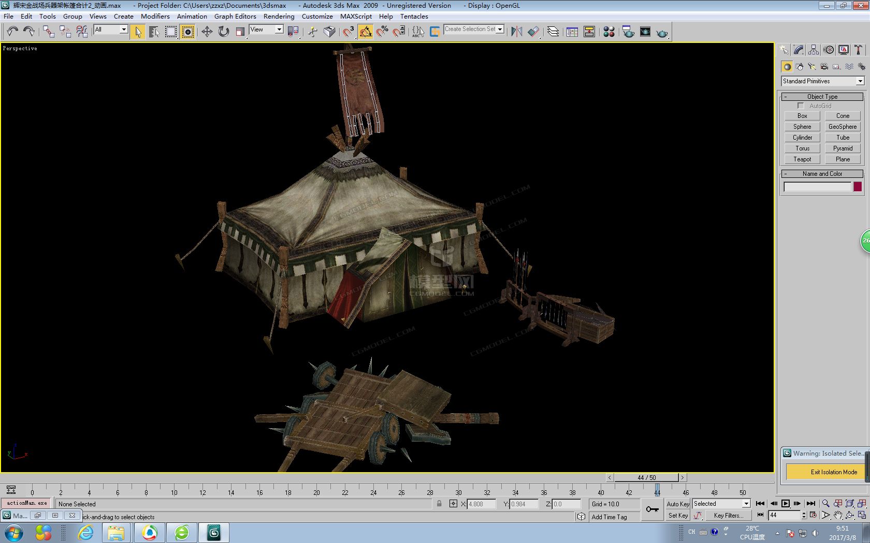The width and height of the screenshot is (870, 543).
Task: Select the Select and Move tool
Action: click(x=207, y=32)
